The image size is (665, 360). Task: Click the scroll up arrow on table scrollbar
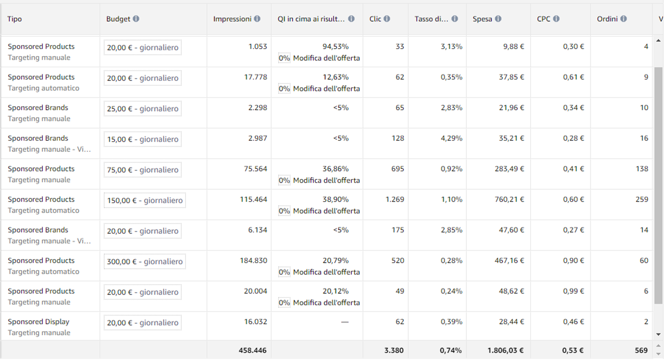(x=658, y=41)
